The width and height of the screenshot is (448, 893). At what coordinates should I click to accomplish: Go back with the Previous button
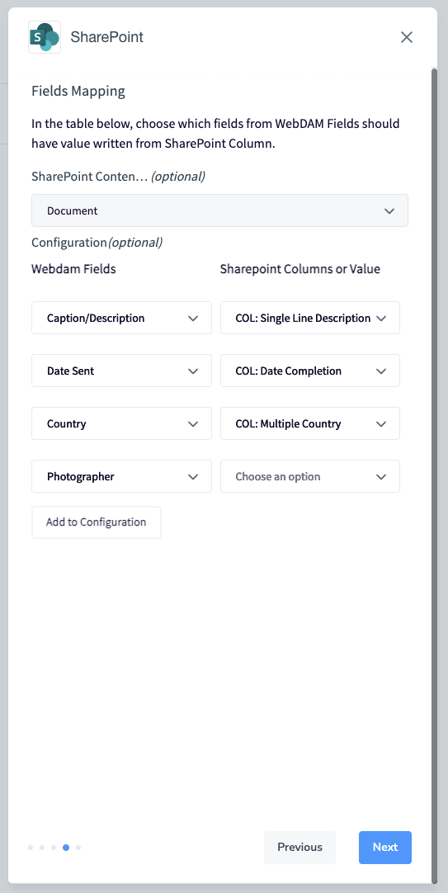[300, 848]
